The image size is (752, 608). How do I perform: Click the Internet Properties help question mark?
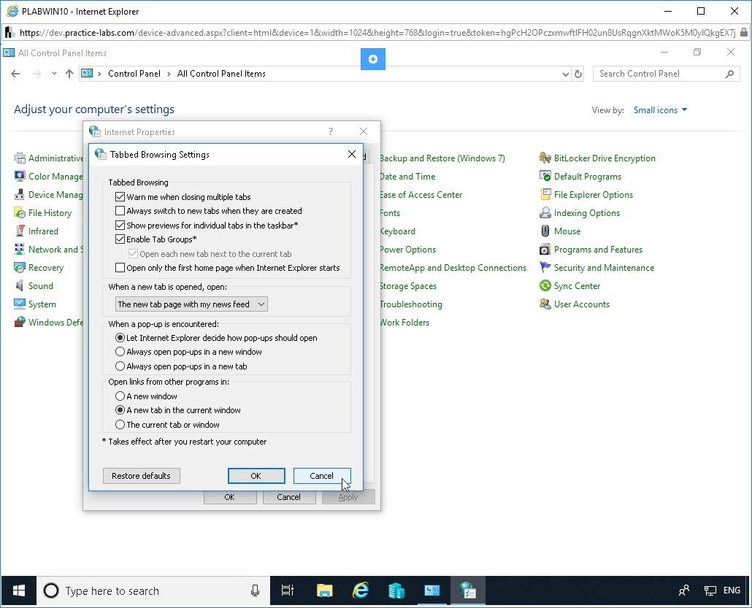[331, 131]
